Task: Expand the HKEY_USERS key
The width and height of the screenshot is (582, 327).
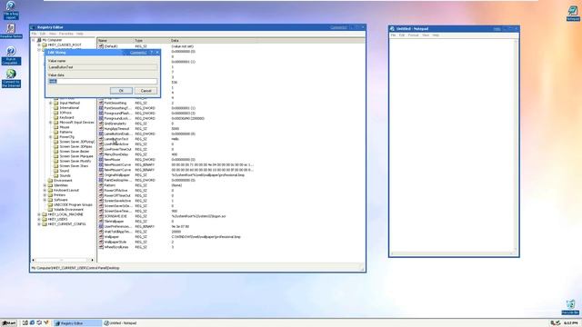Action: coord(39,219)
